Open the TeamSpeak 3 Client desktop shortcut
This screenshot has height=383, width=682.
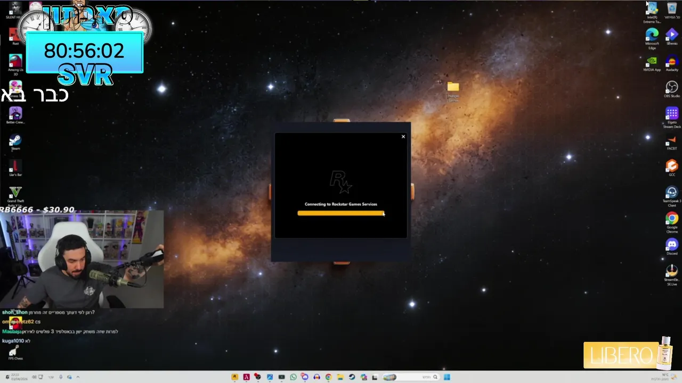(x=672, y=196)
